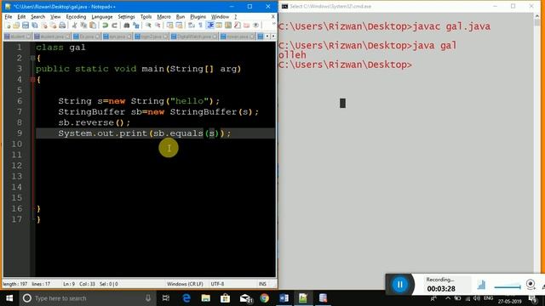Click the 'UTF-8' encoding status entry
Screen dimensions: 545x306
pyautogui.click(x=217, y=284)
